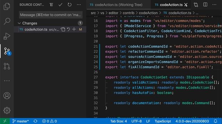222x124 pixels.
Task: Open the Manage gear icon
Action: point(7,111)
